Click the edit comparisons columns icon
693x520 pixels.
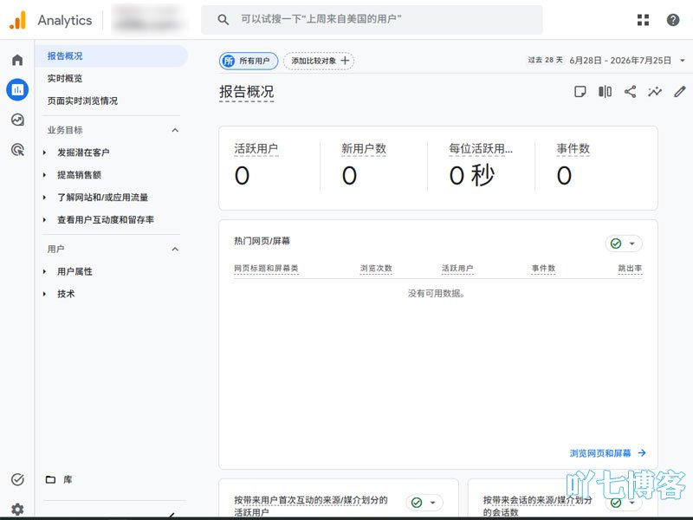click(605, 92)
